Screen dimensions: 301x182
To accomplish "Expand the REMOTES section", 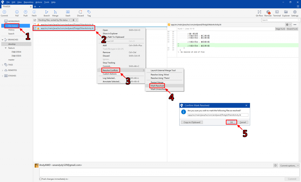I will point(2,71).
